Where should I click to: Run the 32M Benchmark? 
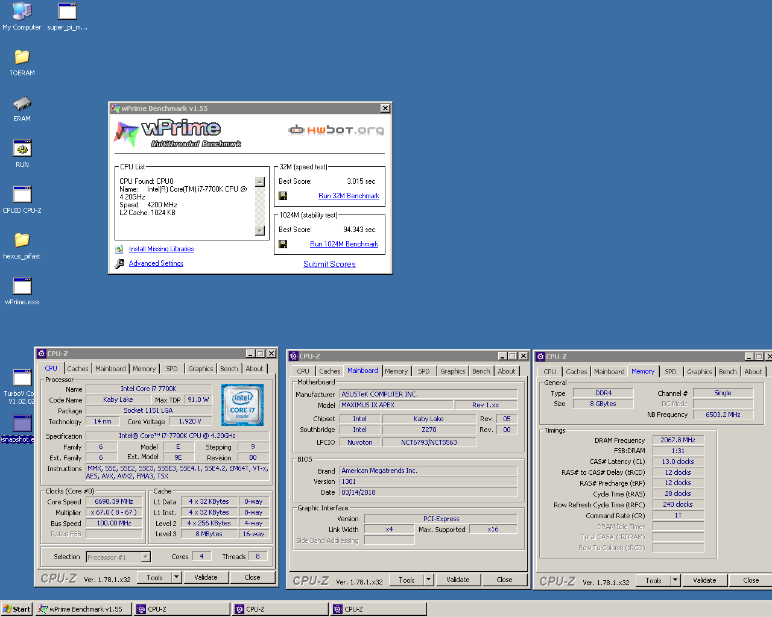349,196
